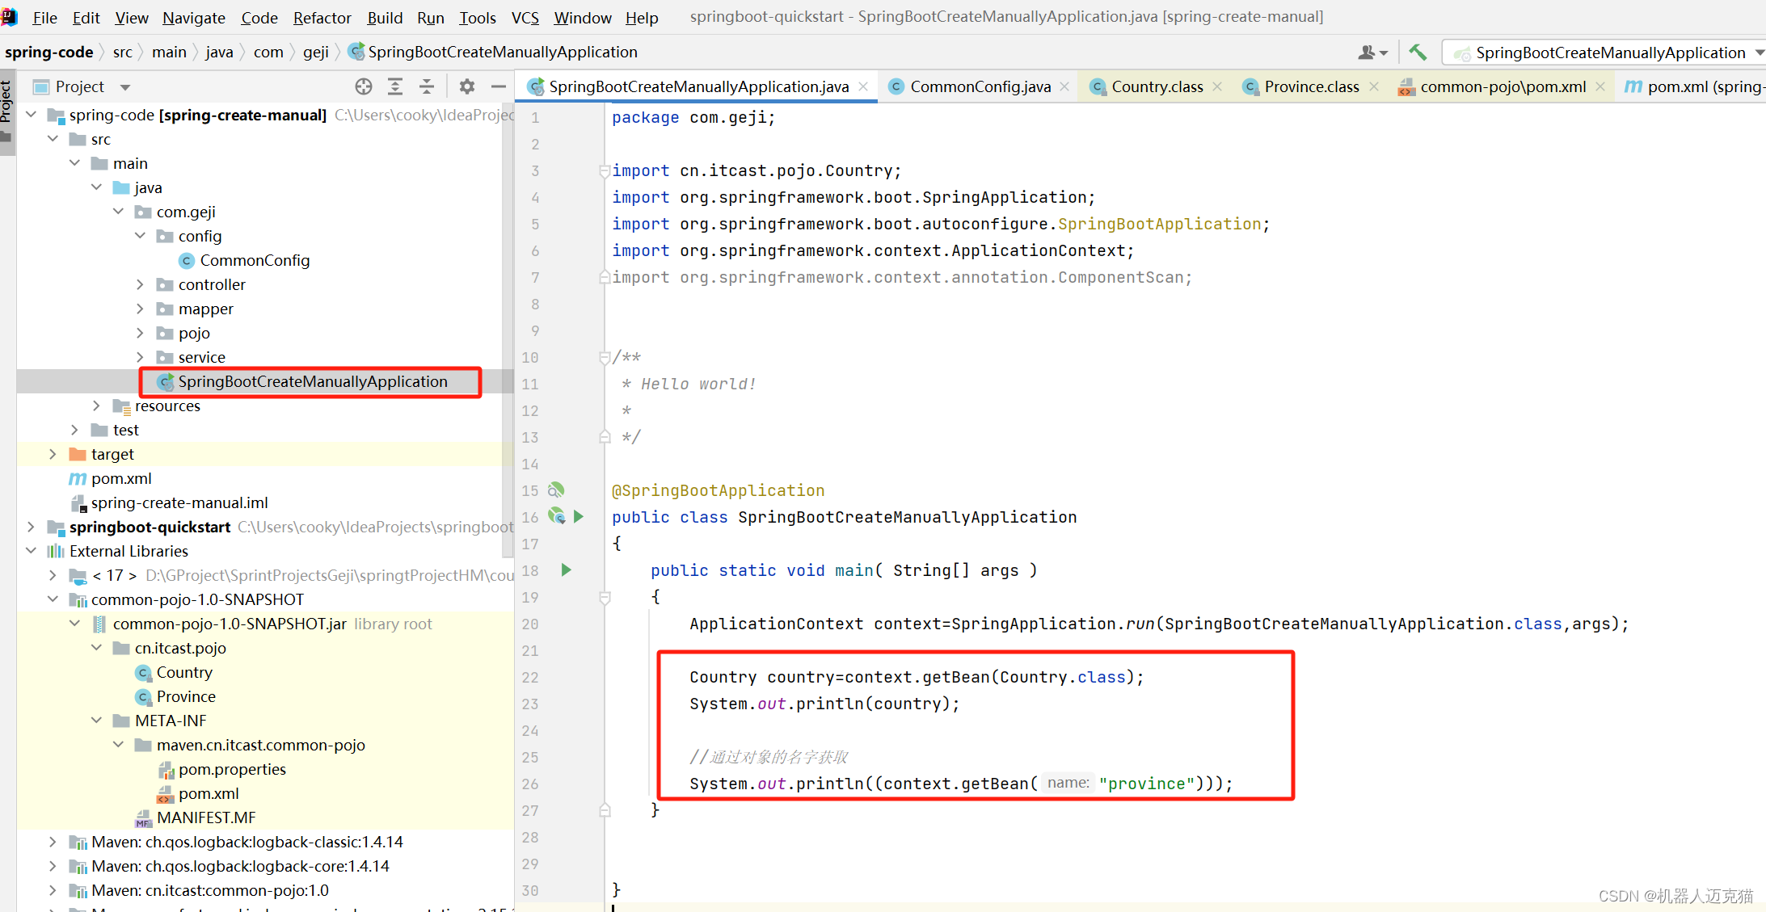This screenshot has width=1766, height=912.
Task: Open pom.xml from the Project tree
Action: click(x=121, y=478)
